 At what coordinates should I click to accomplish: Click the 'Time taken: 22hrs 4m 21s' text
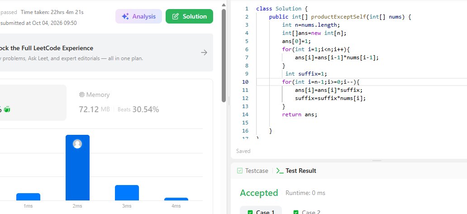52,12
